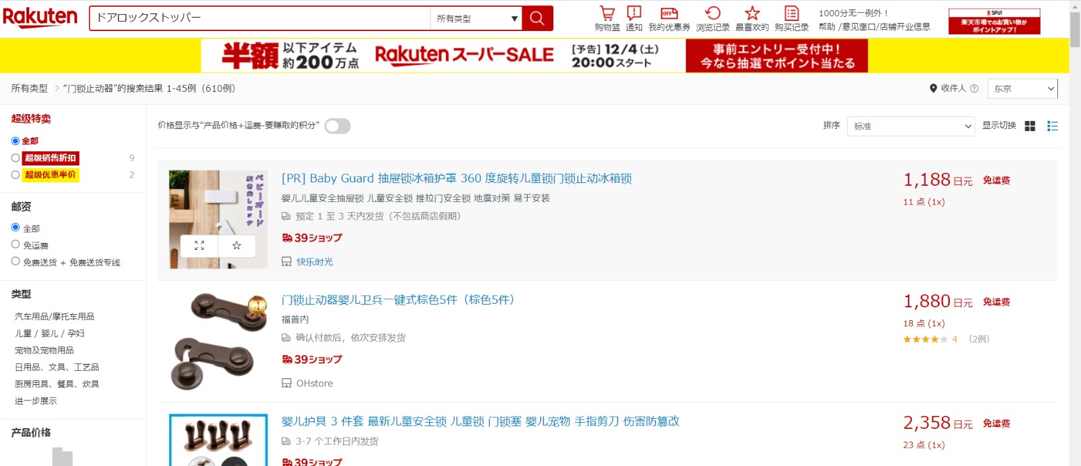Click the star rating of brown 5-piece lock
The height and width of the screenshot is (466, 1081).
point(926,339)
